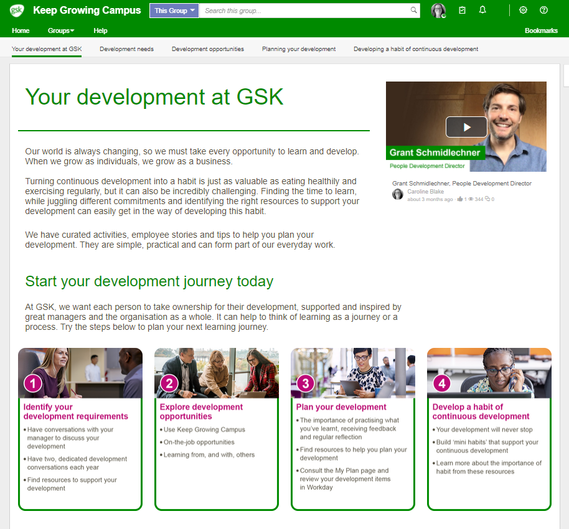Screen dimensions: 569x529
Task: Switch to Development opportunities tab
Action: (x=208, y=49)
